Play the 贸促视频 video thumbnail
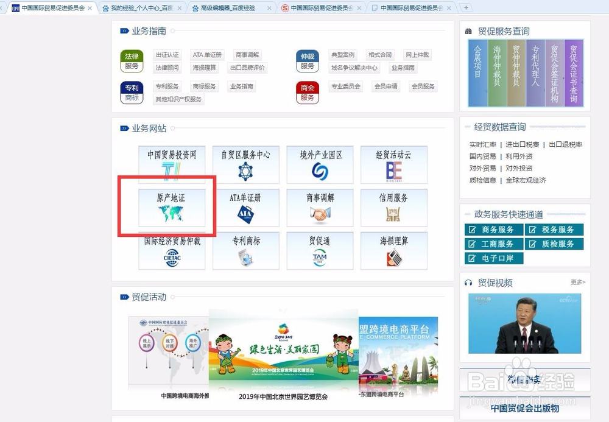 524,323
